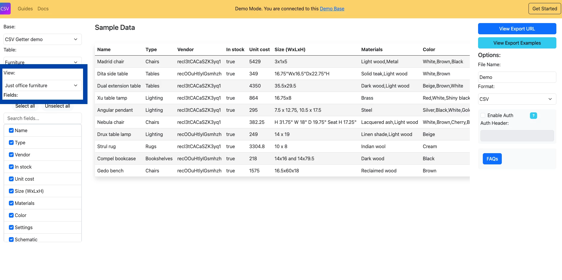Screen dimensions: 562x280
Task: Uncheck the Size (WxLxH) field checkbox
Action: click(x=11, y=191)
